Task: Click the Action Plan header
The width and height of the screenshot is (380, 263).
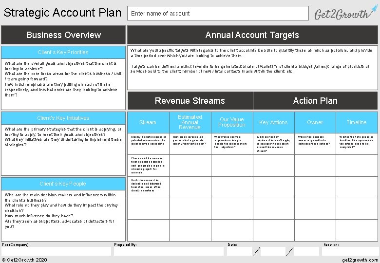Action: tap(315, 100)
